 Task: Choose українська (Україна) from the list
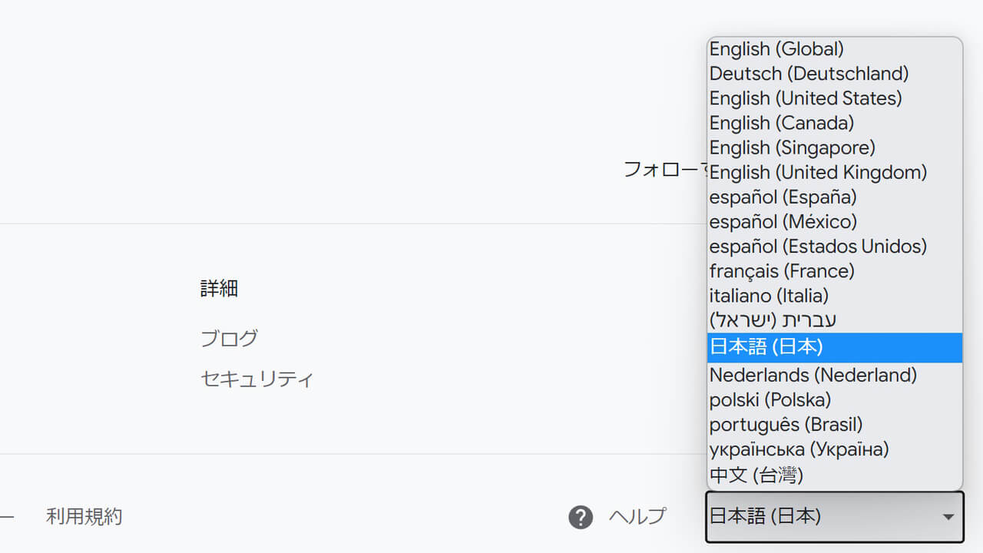799,449
